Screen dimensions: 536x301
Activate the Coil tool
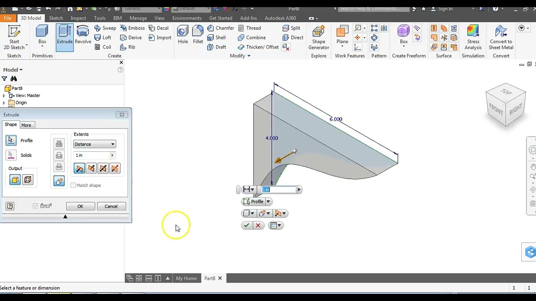(x=103, y=47)
